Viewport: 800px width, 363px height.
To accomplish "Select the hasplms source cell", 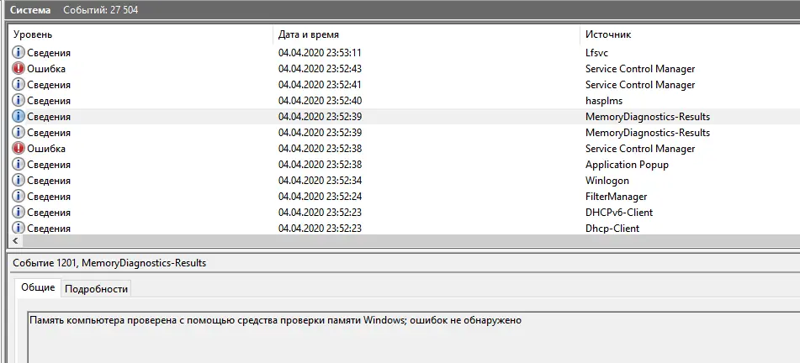I will click(603, 101).
